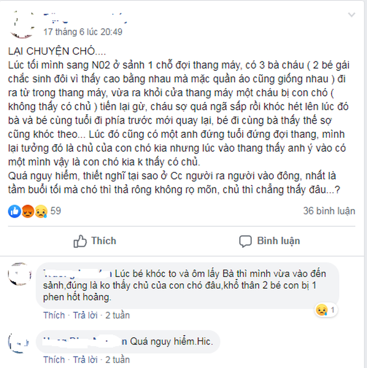The height and width of the screenshot is (368, 367).
Task: Open the 59 reactions count
Action: coord(56,211)
